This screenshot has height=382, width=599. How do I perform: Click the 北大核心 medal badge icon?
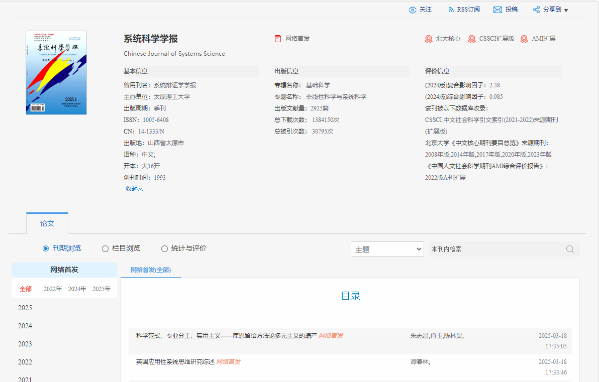[429, 39]
